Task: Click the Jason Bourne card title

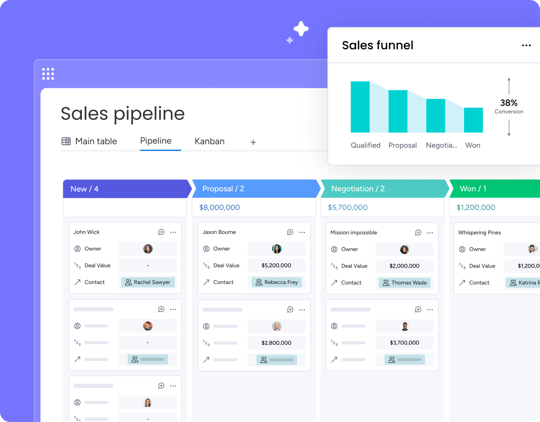Action: click(x=219, y=232)
